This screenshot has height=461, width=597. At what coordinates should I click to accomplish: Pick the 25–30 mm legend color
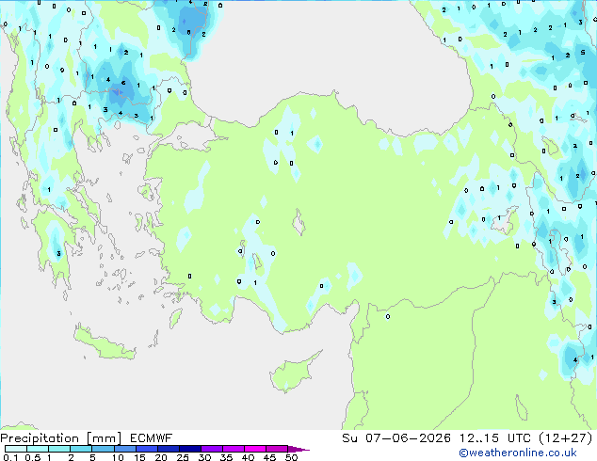(x=189, y=449)
